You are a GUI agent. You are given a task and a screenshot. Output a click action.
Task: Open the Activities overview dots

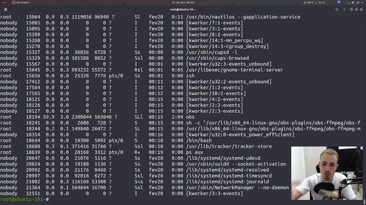(x=4, y=2)
